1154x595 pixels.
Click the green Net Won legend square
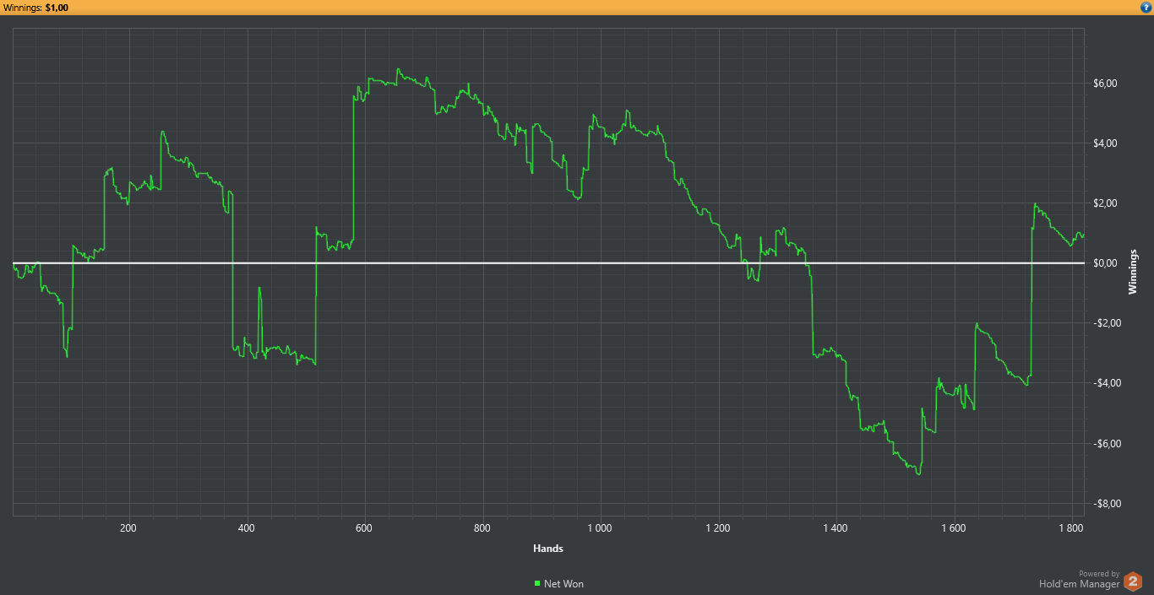[537, 584]
